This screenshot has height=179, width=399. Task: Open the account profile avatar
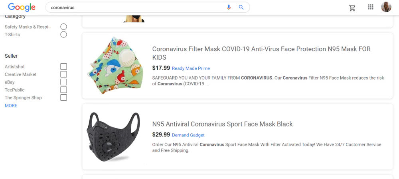coord(386,7)
